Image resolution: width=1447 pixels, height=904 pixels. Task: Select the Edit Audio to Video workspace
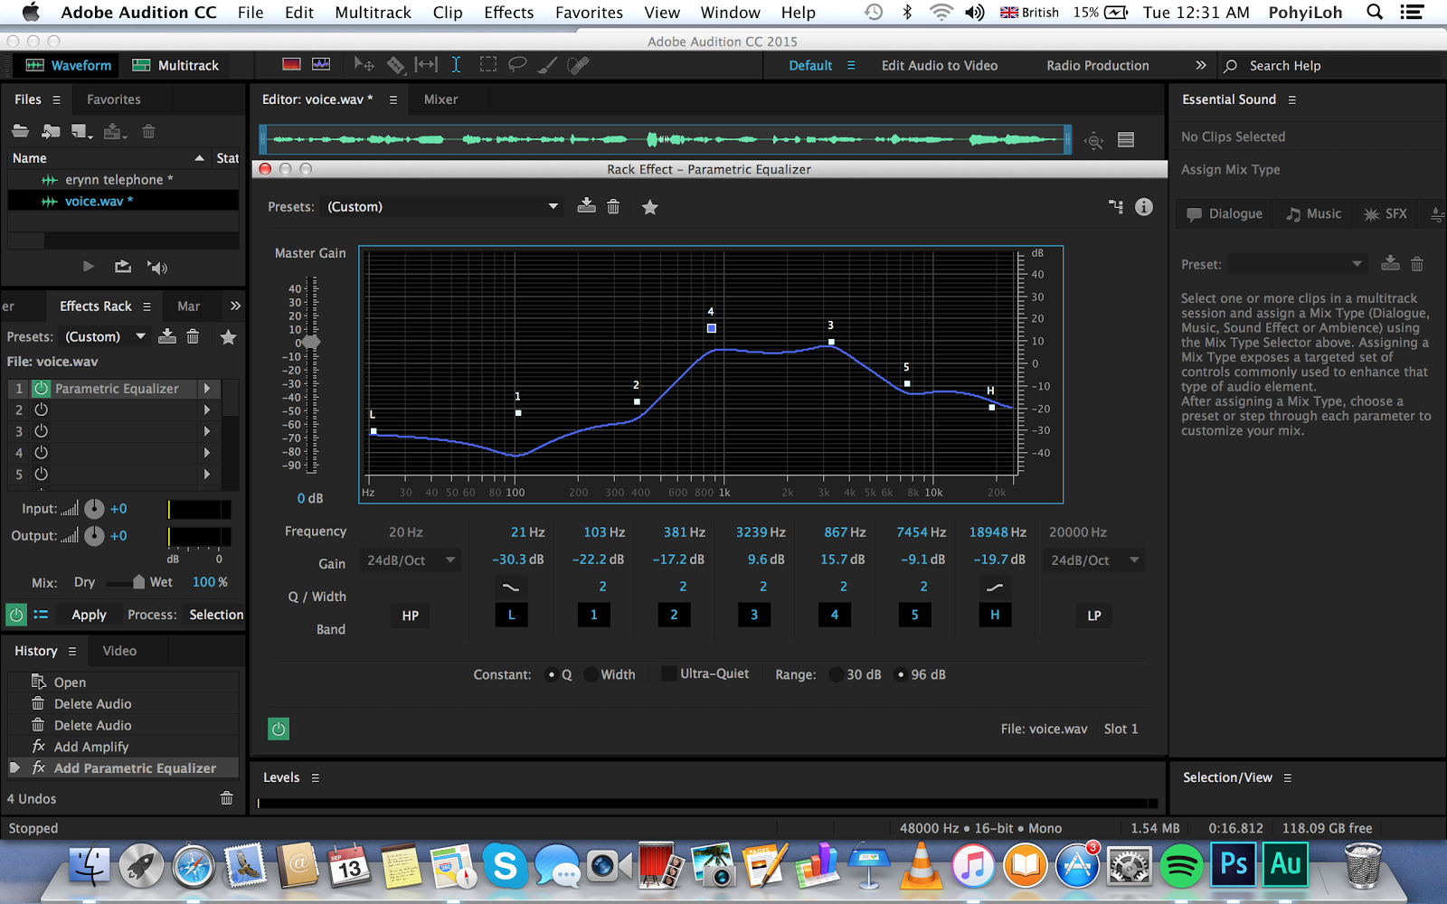940,65
